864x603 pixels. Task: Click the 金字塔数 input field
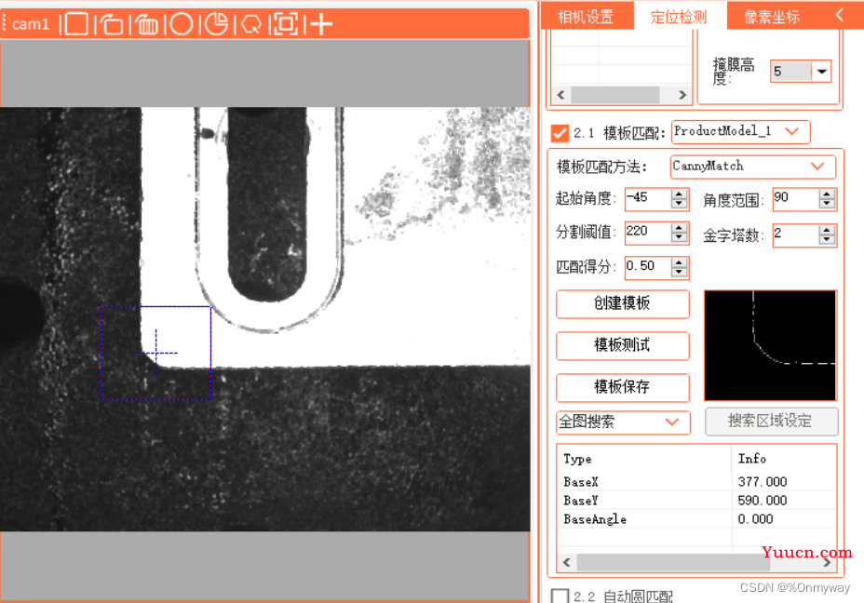[x=795, y=235]
